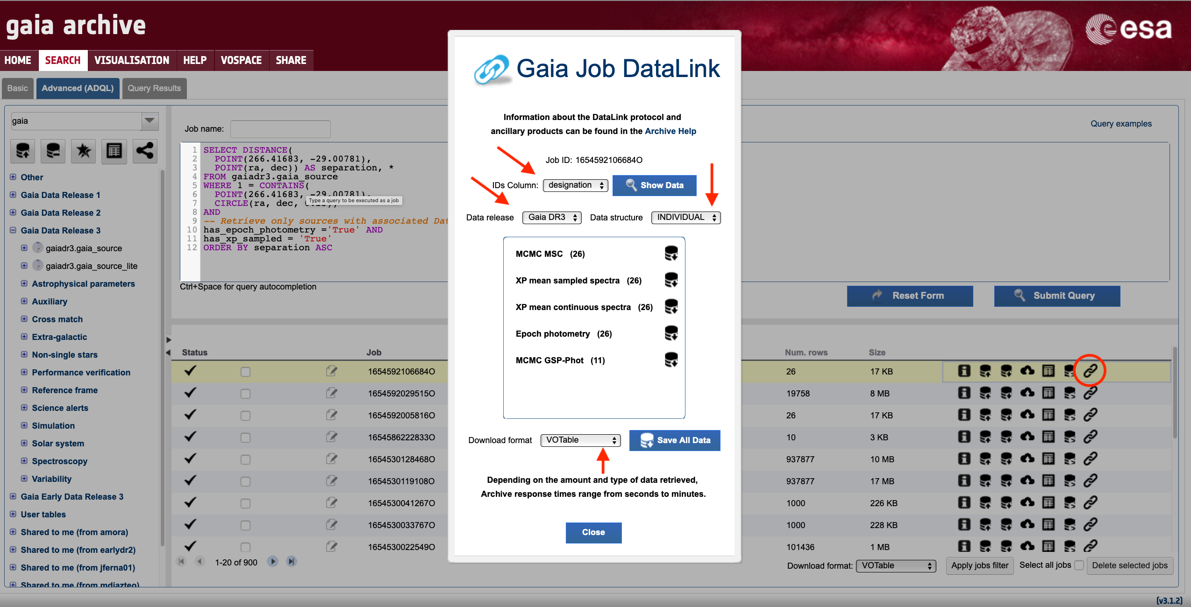1191x607 pixels.
Task: Switch to the Basic search tab
Action: (x=18, y=88)
